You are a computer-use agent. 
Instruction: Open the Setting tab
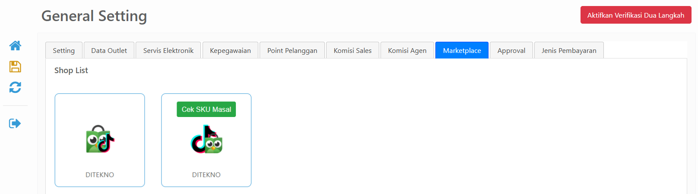pos(64,50)
